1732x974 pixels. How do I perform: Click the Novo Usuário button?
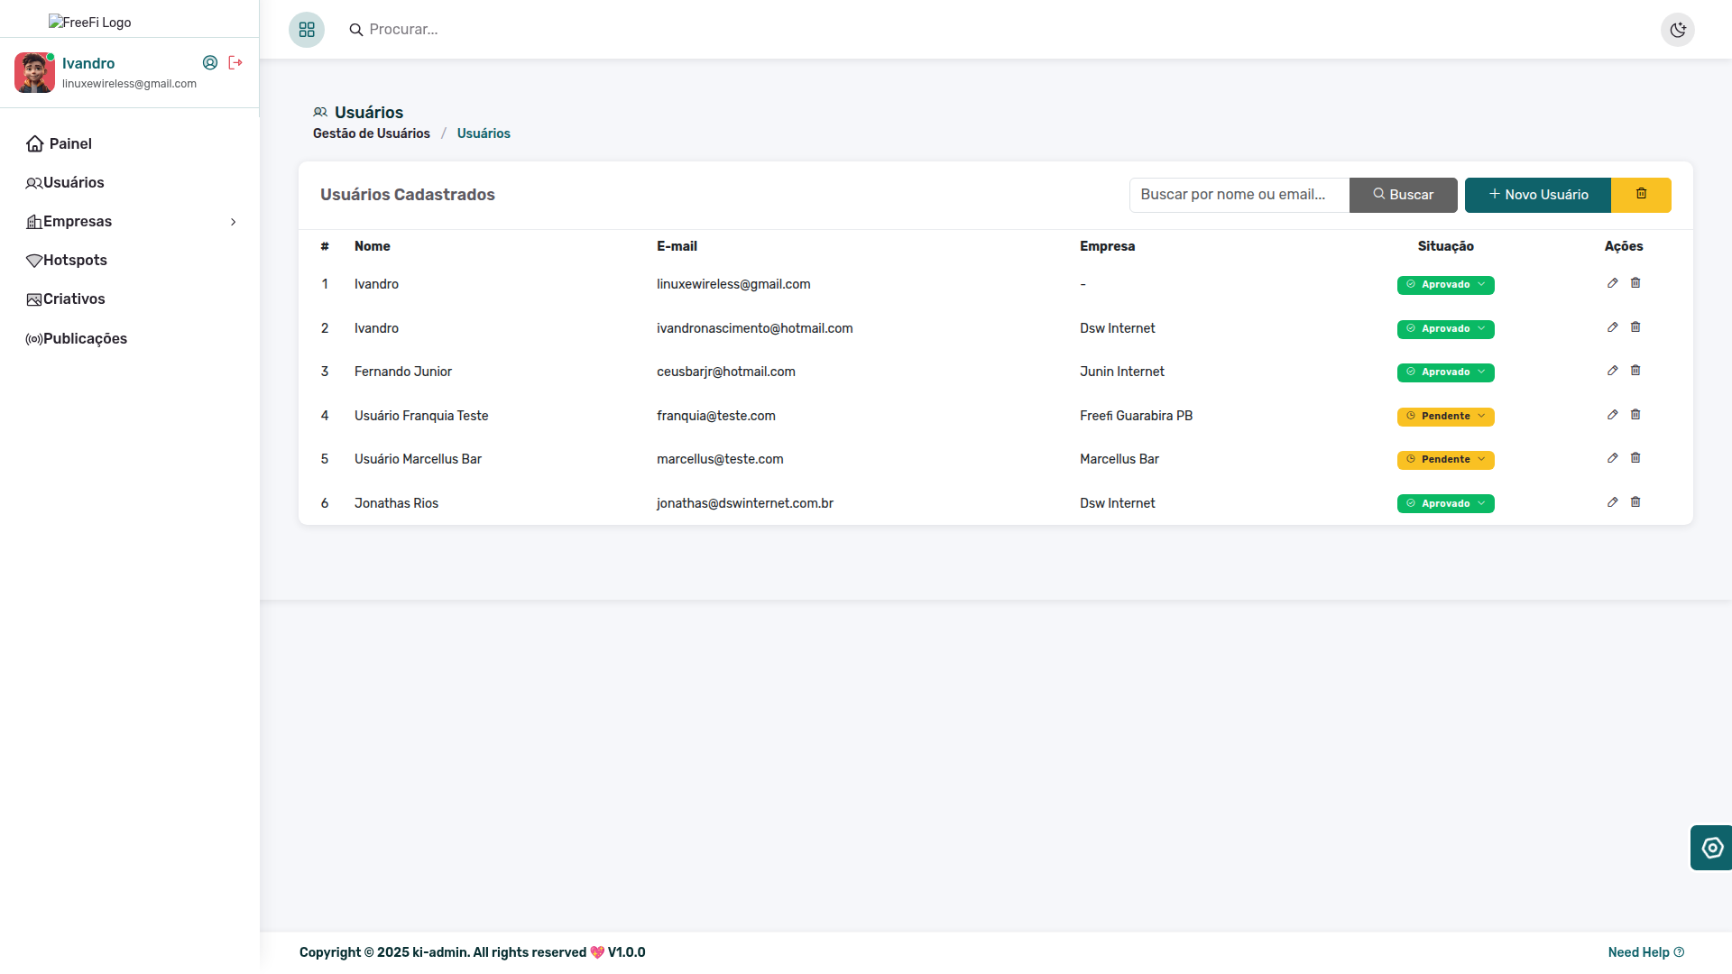(1537, 195)
